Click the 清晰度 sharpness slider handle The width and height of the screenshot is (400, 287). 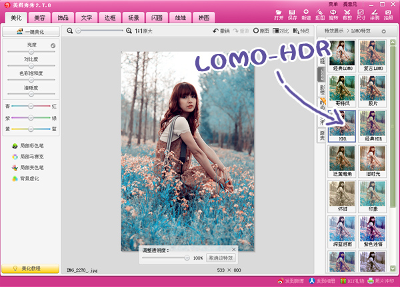(31, 94)
